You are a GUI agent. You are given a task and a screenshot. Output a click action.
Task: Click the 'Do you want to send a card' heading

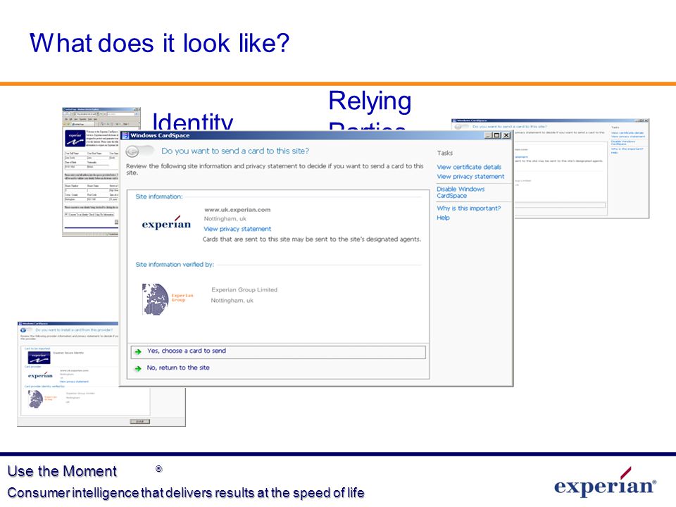[235, 151]
